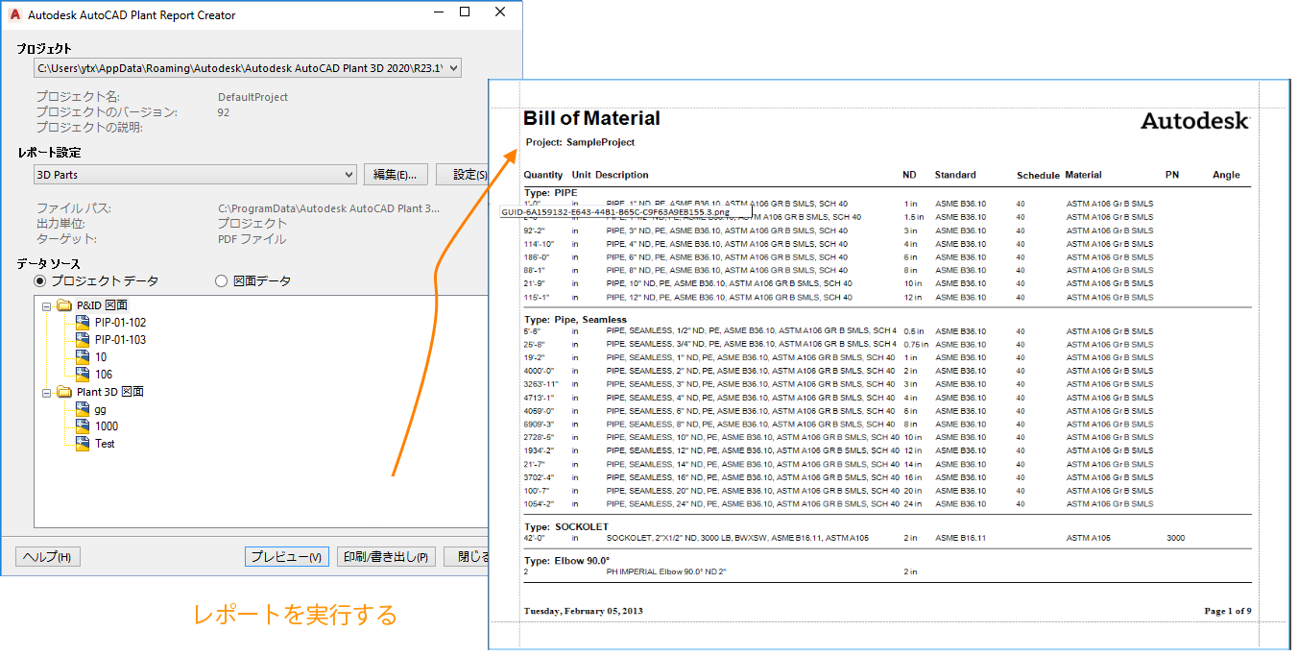
Task: Click the "1000" drawing icon
Action: click(x=82, y=425)
